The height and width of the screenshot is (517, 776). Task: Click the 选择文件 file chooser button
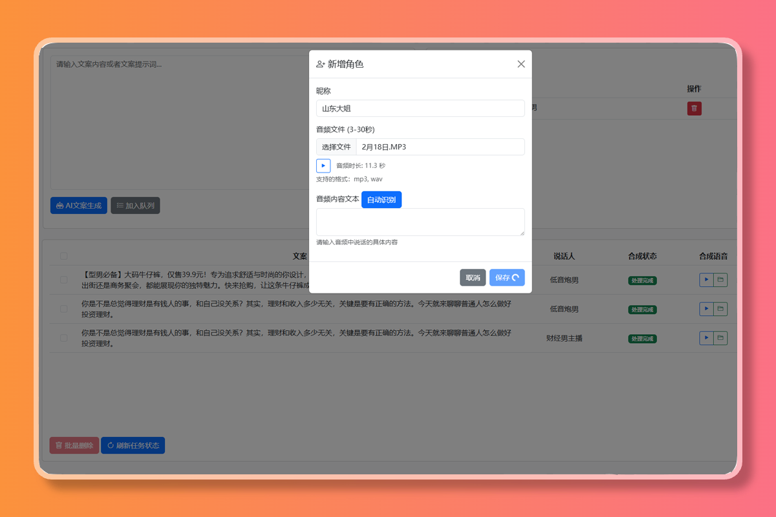pos(336,147)
